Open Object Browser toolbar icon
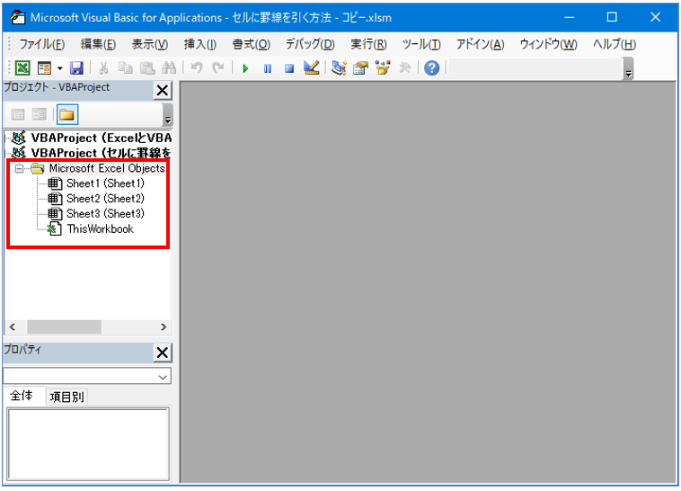The image size is (681, 491). [x=383, y=67]
